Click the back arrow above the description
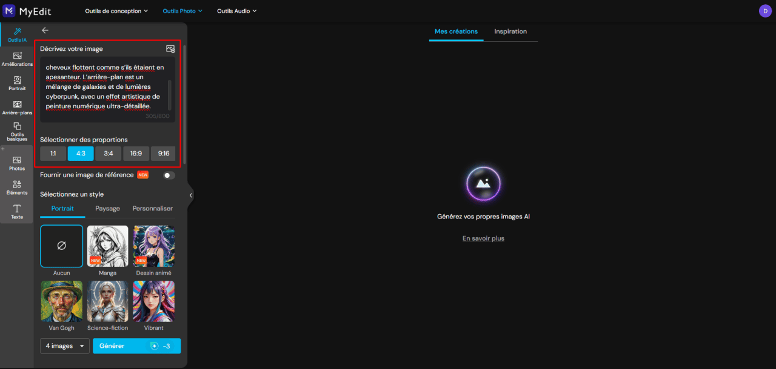The image size is (776, 369). click(45, 30)
